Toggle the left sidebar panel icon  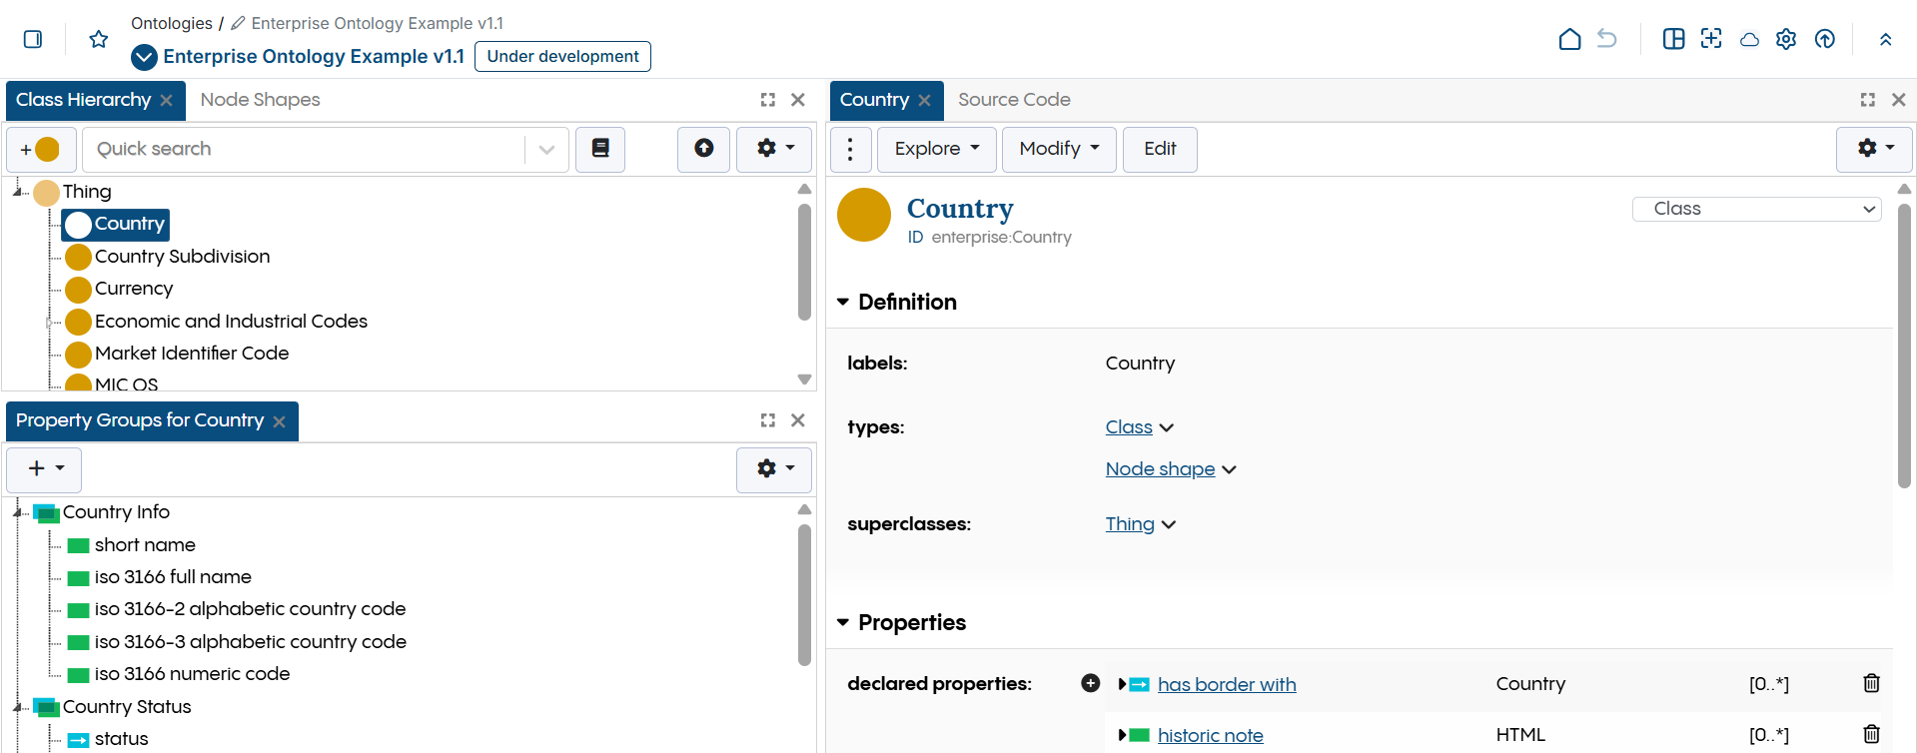click(x=33, y=39)
